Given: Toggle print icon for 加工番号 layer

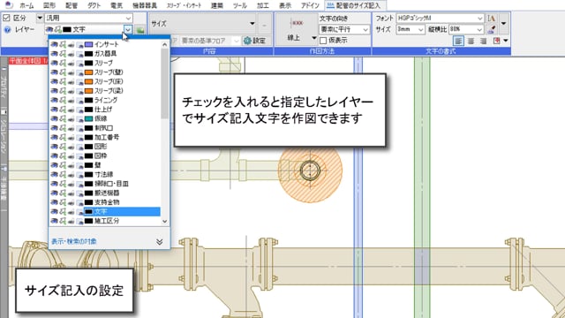Looking at the screenshot, I should [72, 138].
